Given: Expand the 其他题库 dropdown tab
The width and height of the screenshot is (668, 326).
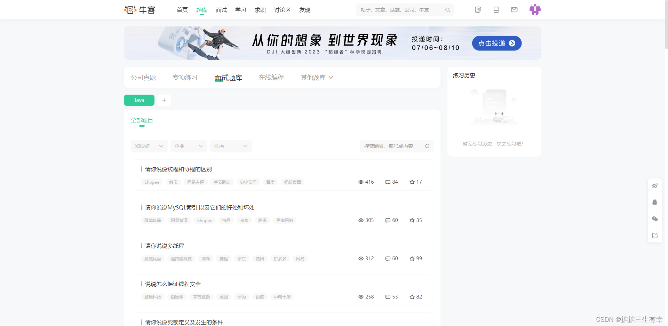Looking at the screenshot, I should click(317, 77).
